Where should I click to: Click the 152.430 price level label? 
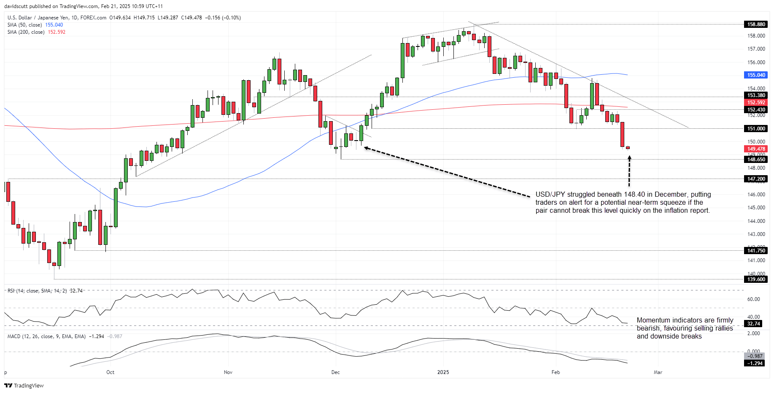756,110
